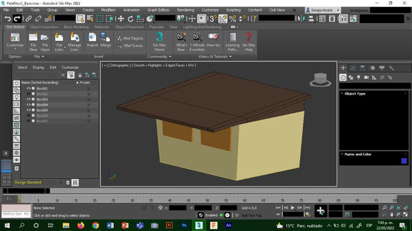Switch to the Object Inspection ribbon tab
Screen dimensions: 412x231
coord(44,27)
